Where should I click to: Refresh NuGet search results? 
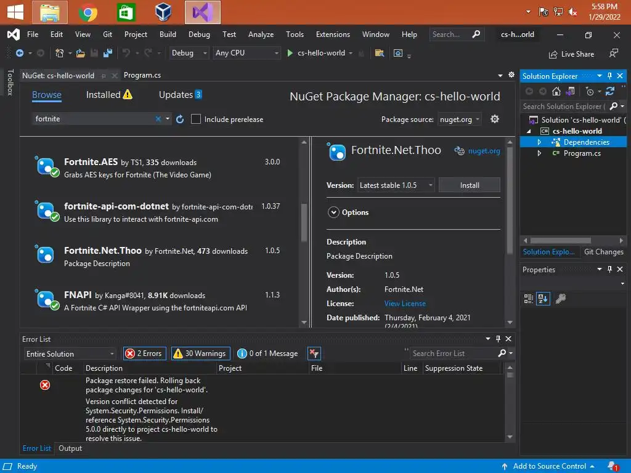[x=180, y=119]
